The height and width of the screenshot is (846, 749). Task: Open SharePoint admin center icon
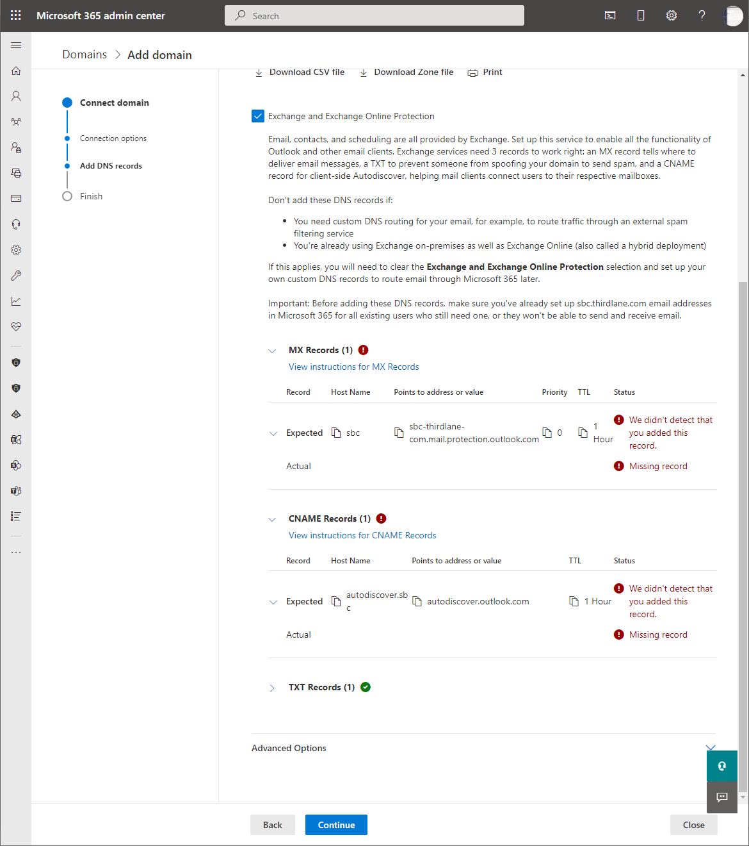[16, 465]
